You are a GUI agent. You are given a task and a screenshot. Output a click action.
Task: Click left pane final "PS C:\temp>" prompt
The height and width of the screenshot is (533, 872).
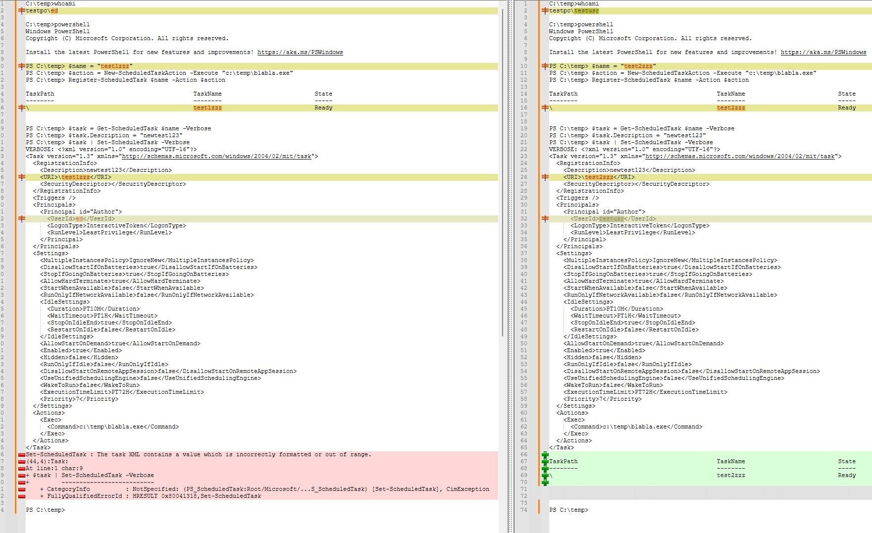pos(45,510)
